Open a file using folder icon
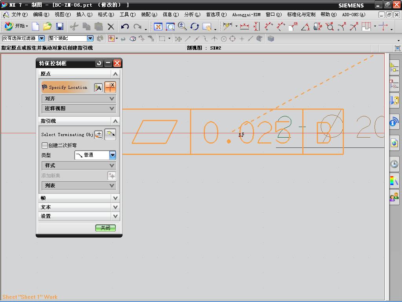The width and height of the screenshot is (402, 302). 48,26
